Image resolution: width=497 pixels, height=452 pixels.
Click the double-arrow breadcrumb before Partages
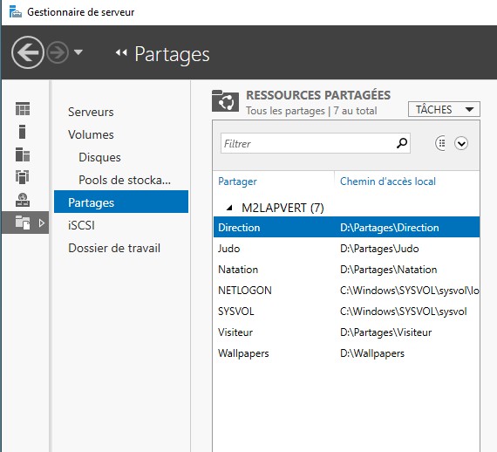click(121, 52)
